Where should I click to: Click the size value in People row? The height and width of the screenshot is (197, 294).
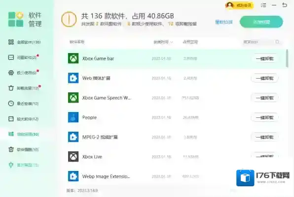(x=190, y=117)
